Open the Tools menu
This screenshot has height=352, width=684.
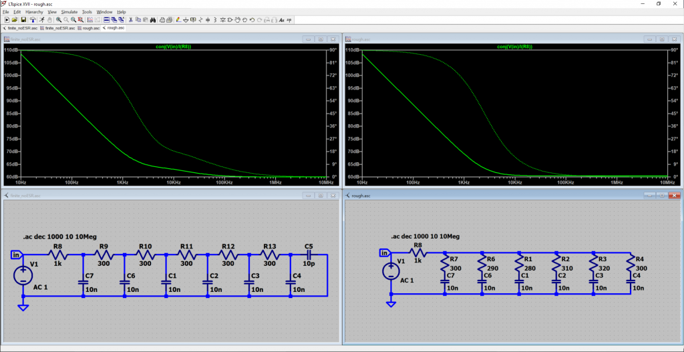(87, 12)
